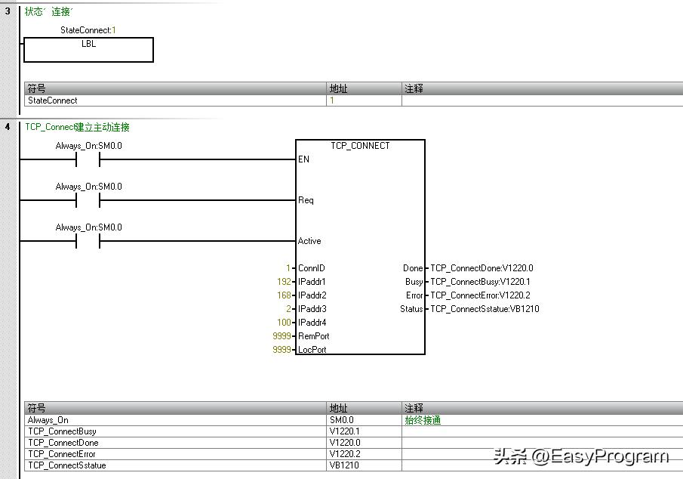Edit the IPaddr1 value 192
Screen dimensions: 683x479
[284, 282]
